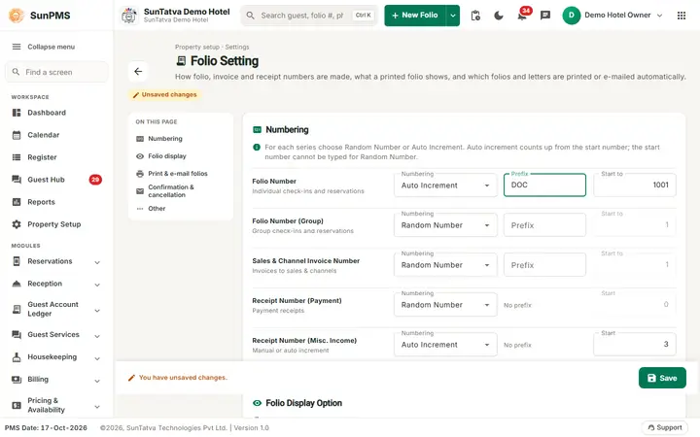Click the SunPMS logo icon
Viewport: 700px width, 437px height.
tap(17, 16)
